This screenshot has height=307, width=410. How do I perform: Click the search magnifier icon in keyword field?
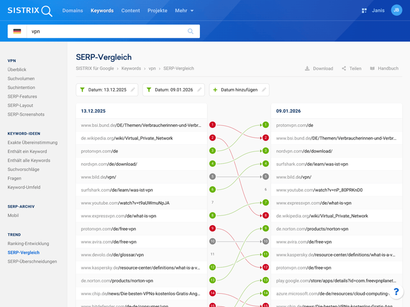coord(190,31)
